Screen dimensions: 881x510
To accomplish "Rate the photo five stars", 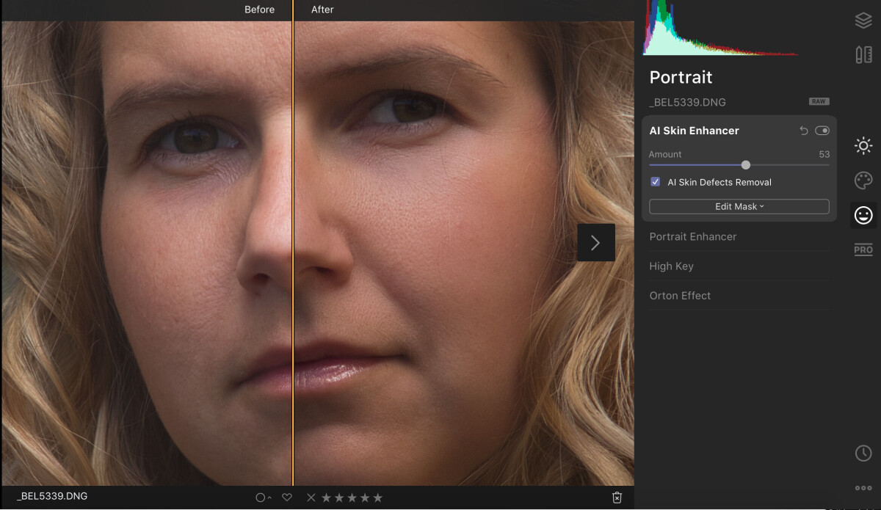I will click(x=378, y=498).
